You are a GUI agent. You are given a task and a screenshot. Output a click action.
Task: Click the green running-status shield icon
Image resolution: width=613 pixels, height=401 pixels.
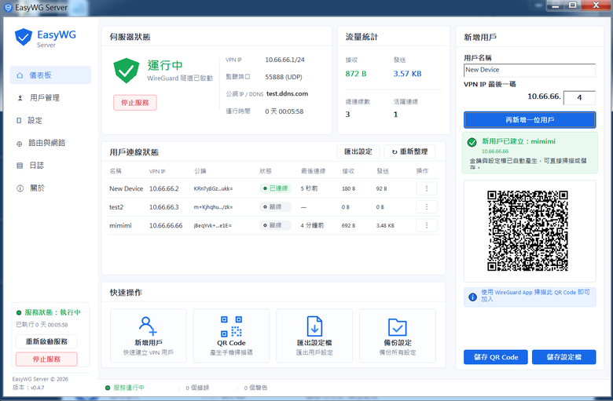pyautogui.click(x=127, y=71)
